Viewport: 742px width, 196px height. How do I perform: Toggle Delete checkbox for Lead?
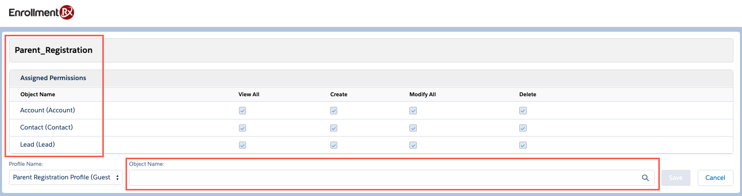click(x=523, y=145)
